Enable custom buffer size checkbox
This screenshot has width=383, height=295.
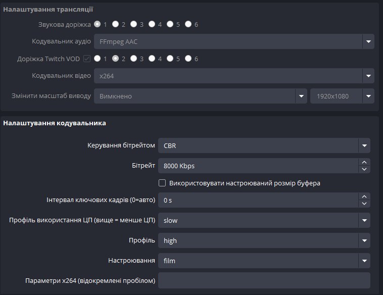tap(162, 183)
